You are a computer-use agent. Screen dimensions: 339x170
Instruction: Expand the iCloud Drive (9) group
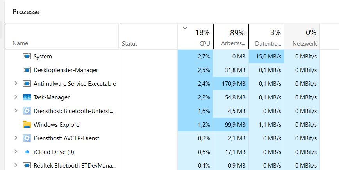(x=16, y=151)
